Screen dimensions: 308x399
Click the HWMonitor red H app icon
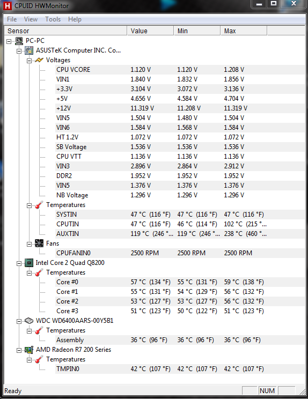8,5
